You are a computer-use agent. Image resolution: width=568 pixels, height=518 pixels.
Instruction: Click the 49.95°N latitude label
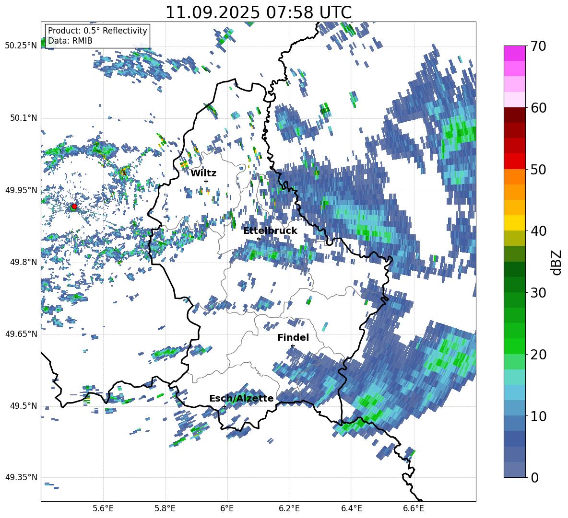coord(21,190)
